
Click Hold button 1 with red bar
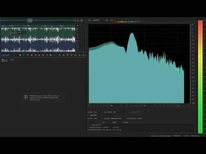pyautogui.click(x=115, y=21)
